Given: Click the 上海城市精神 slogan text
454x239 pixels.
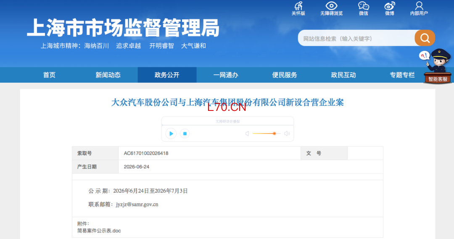Looking at the screenshot, I should click(123, 46).
